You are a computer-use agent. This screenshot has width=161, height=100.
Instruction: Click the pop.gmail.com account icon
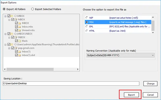click(16, 48)
